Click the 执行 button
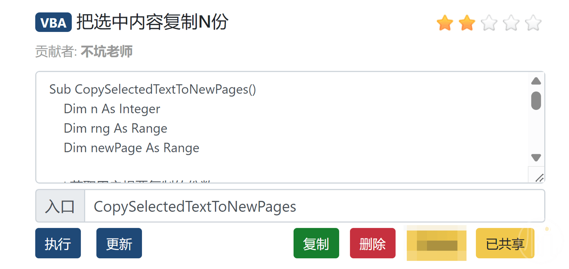The height and width of the screenshot is (269, 569). [x=58, y=243]
